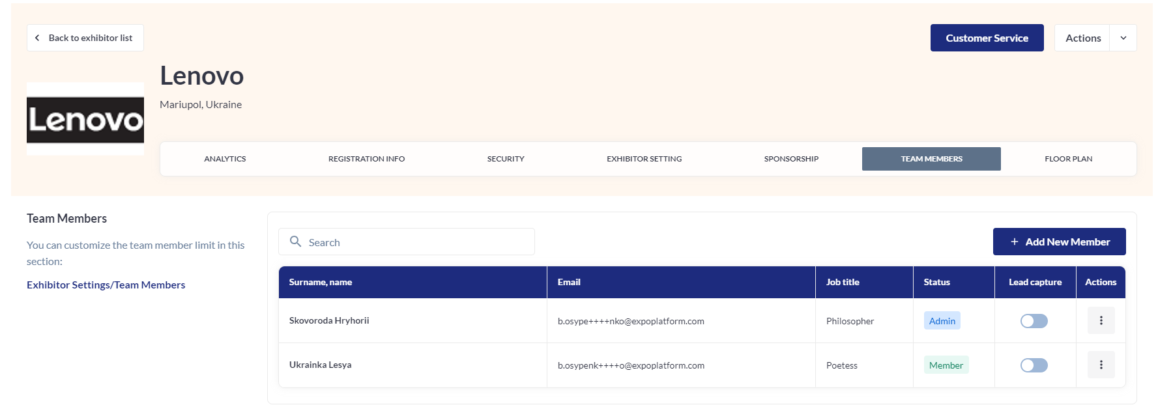Click the Lenovo logo image
The height and width of the screenshot is (420, 1158).
(85, 119)
